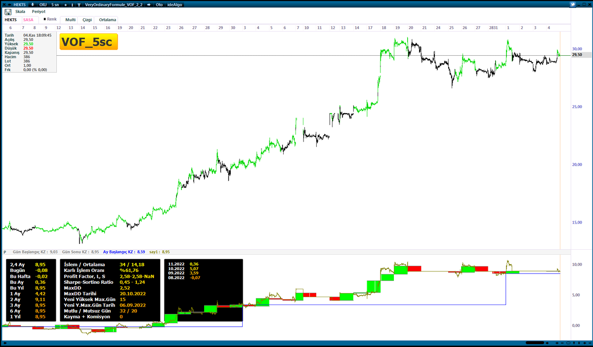
Task: Switch to the HEKTS tab
Action: [10, 20]
